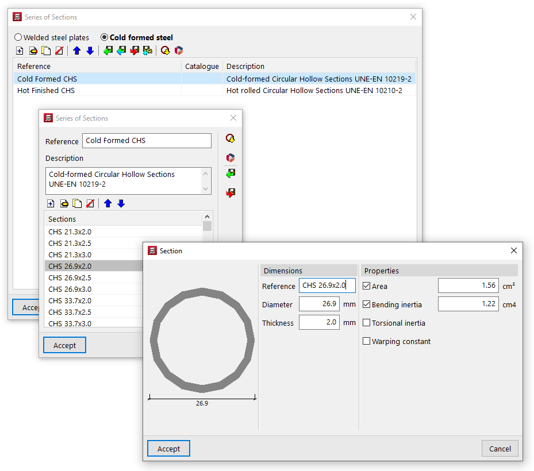Select CHS 21.3x2.5 in Sections list
The image size is (534, 471).
(123, 244)
